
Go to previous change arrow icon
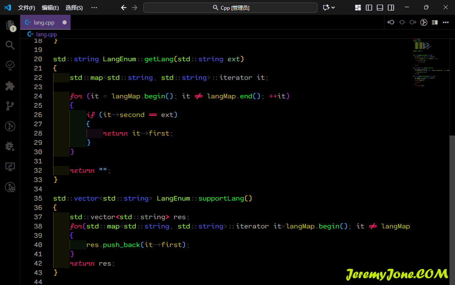391,22
